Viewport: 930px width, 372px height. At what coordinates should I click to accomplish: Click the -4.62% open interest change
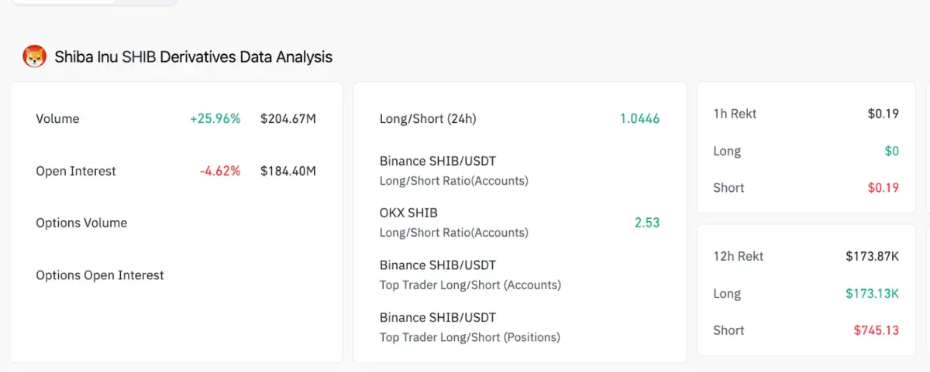220,171
